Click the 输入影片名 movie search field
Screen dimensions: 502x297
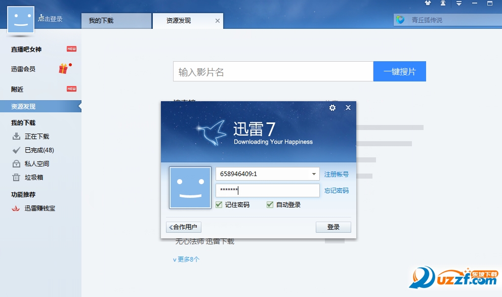pos(273,71)
